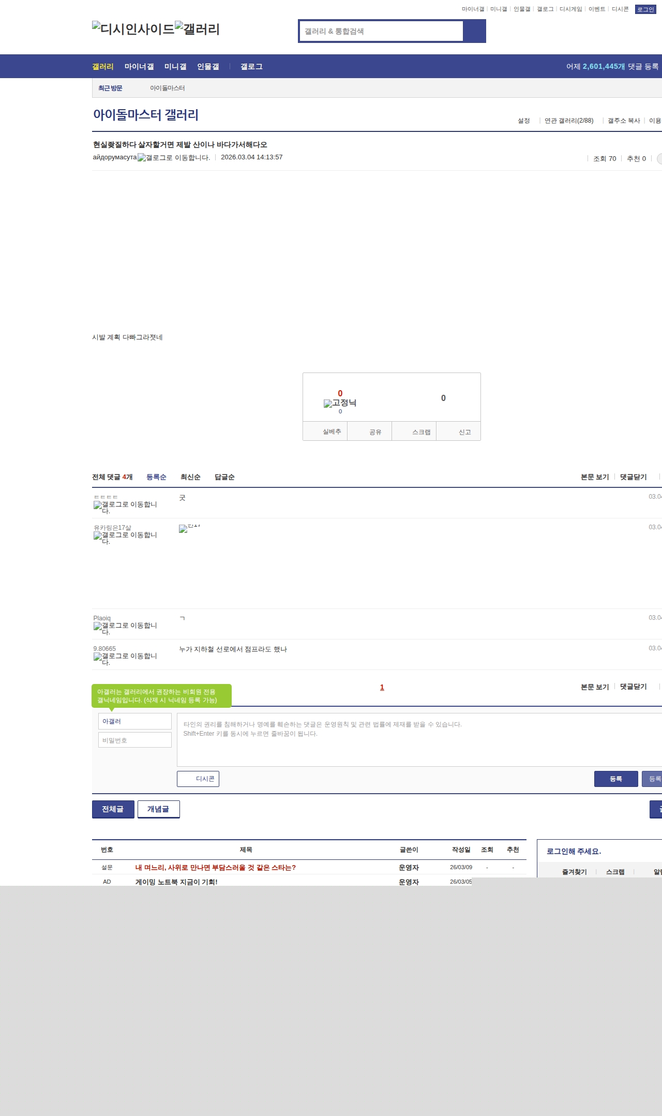
Task: Switch to 개념글 tab
Action: 158,809
